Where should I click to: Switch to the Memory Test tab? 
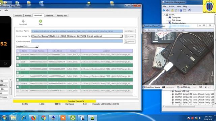click(62, 16)
